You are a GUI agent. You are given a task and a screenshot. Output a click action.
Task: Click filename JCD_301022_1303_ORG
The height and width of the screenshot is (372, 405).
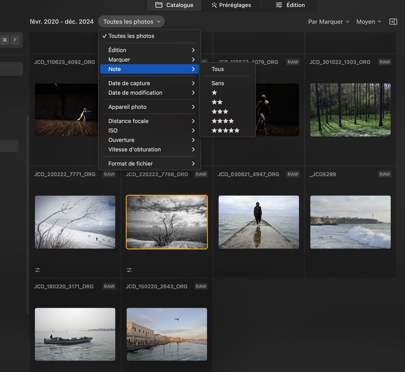pos(340,62)
